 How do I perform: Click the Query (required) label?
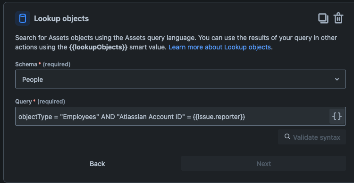coord(40,101)
